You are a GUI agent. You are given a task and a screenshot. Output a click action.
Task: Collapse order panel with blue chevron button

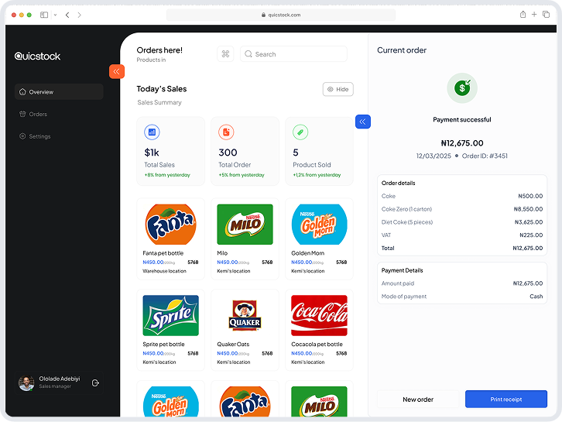363,122
